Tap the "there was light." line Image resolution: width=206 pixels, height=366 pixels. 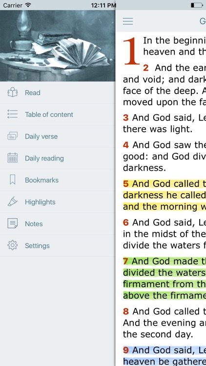[158, 129]
